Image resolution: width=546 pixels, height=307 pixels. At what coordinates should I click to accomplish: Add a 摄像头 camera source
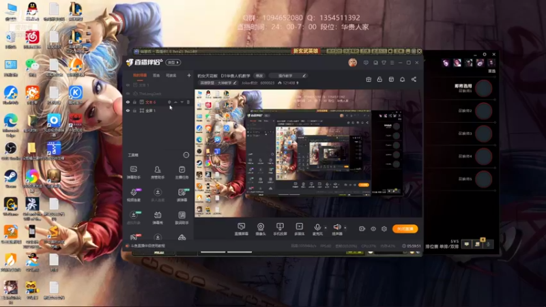point(261,229)
